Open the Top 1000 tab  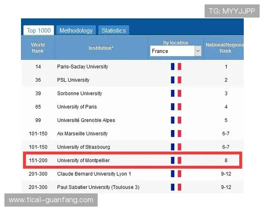39,30
